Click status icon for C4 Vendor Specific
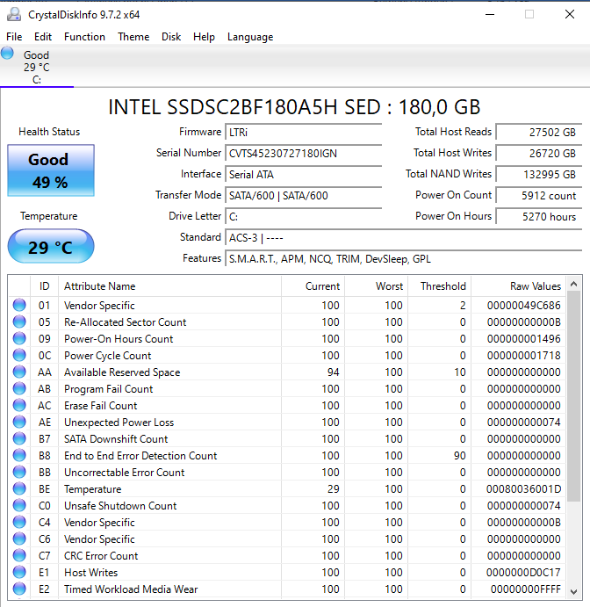 pos(19,522)
